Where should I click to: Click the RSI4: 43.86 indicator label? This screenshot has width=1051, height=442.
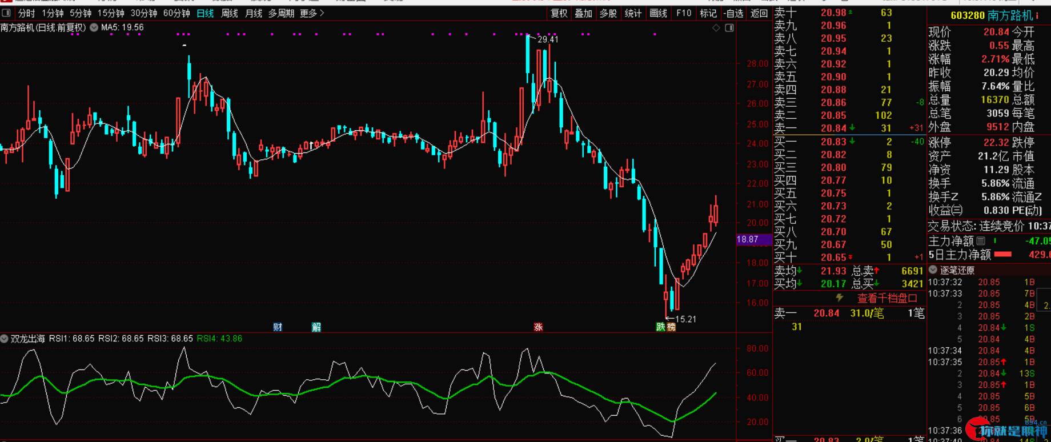click(x=219, y=339)
